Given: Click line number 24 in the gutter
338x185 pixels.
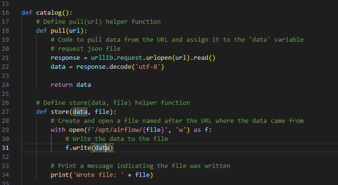Looking at the screenshot, I should tap(5, 85).
